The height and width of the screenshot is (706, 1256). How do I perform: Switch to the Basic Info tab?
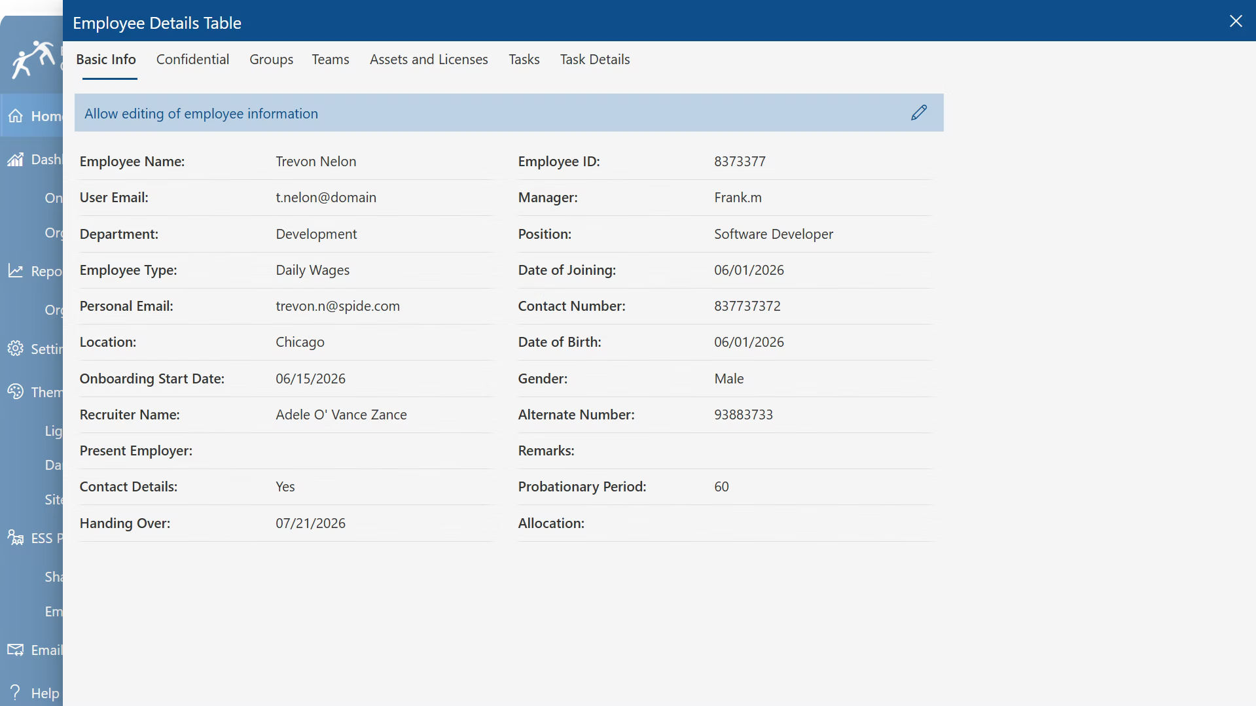coord(106,60)
